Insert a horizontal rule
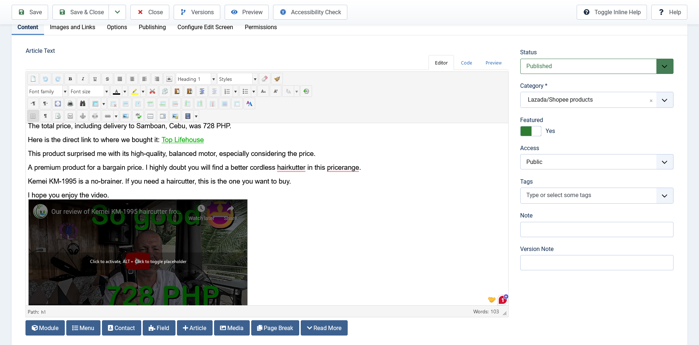 150,116
